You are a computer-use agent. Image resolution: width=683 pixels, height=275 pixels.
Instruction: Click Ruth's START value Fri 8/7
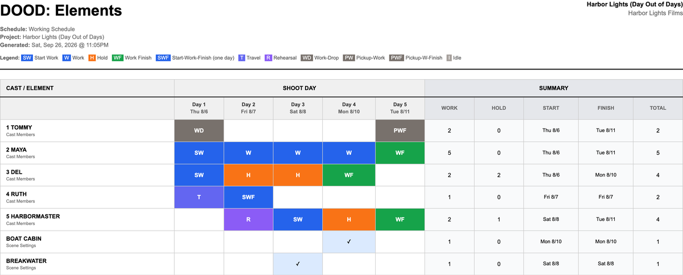click(x=551, y=197)
